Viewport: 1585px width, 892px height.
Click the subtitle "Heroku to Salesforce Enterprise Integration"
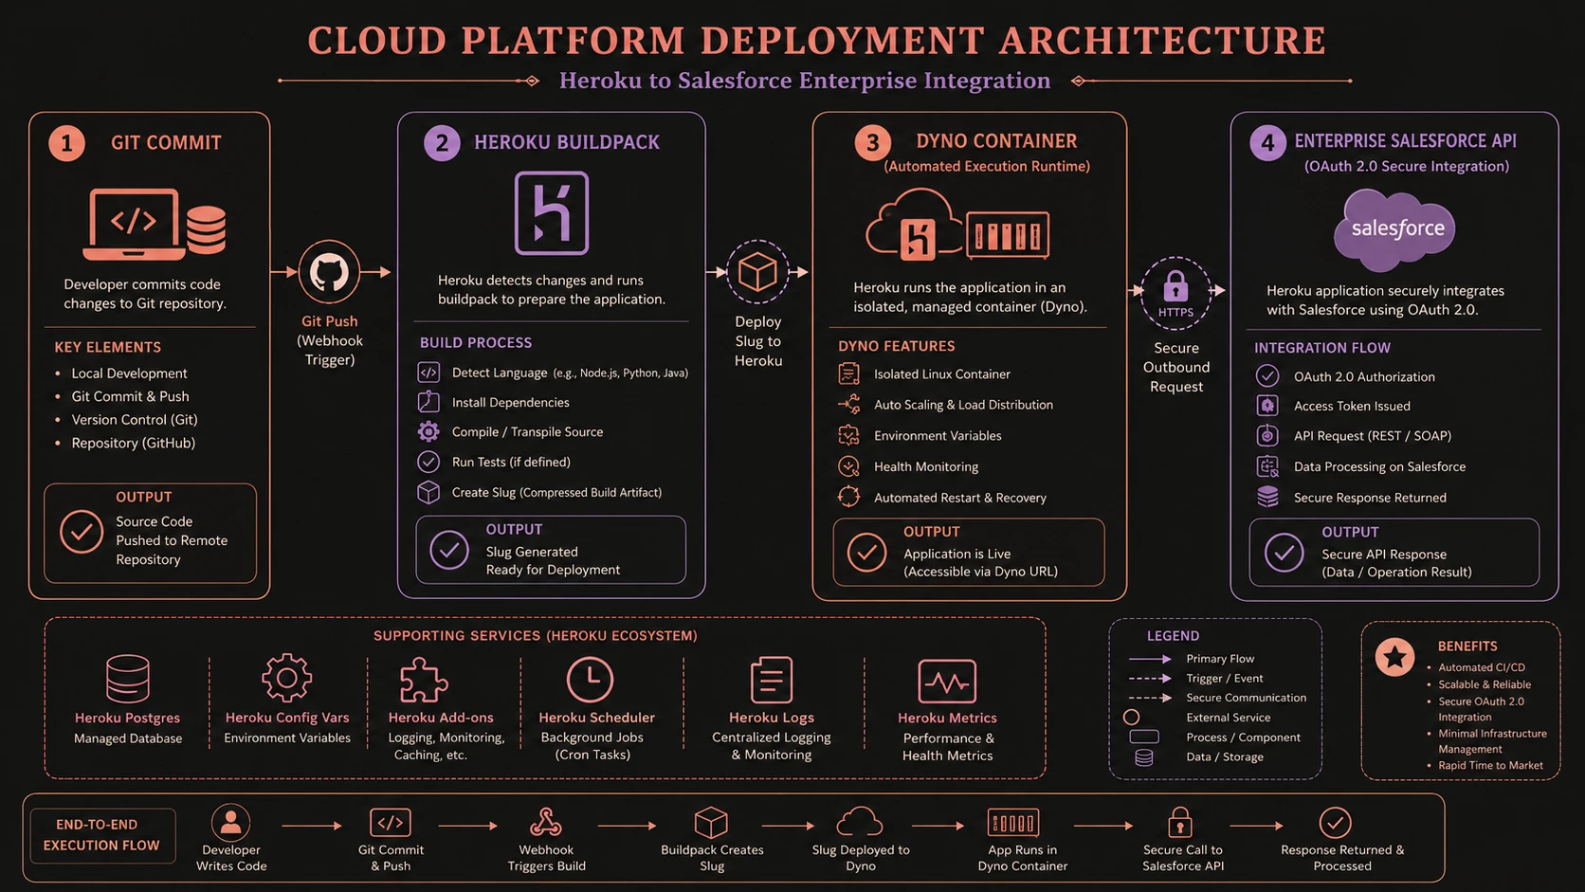click(805, 81)
